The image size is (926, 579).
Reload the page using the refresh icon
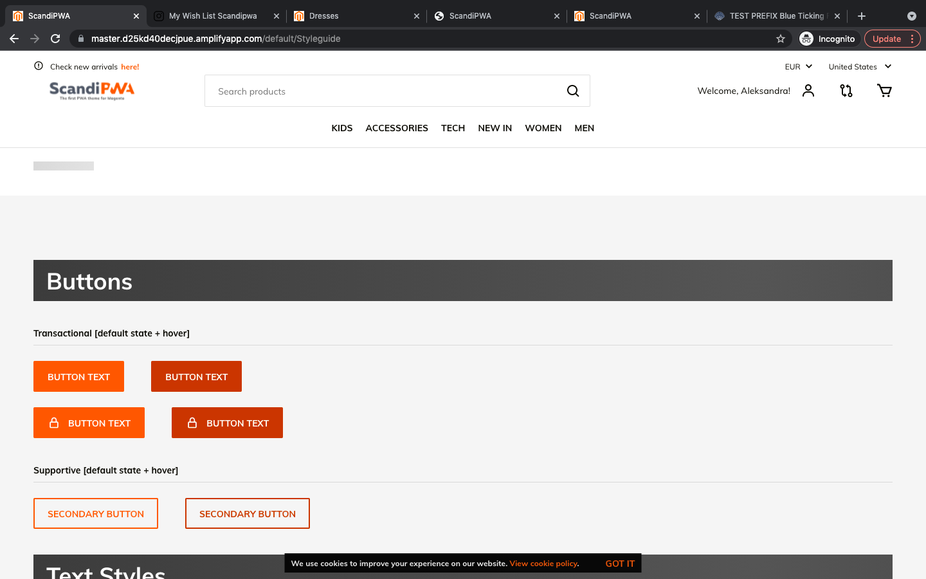pyautogui.click(x=55, y=39)
